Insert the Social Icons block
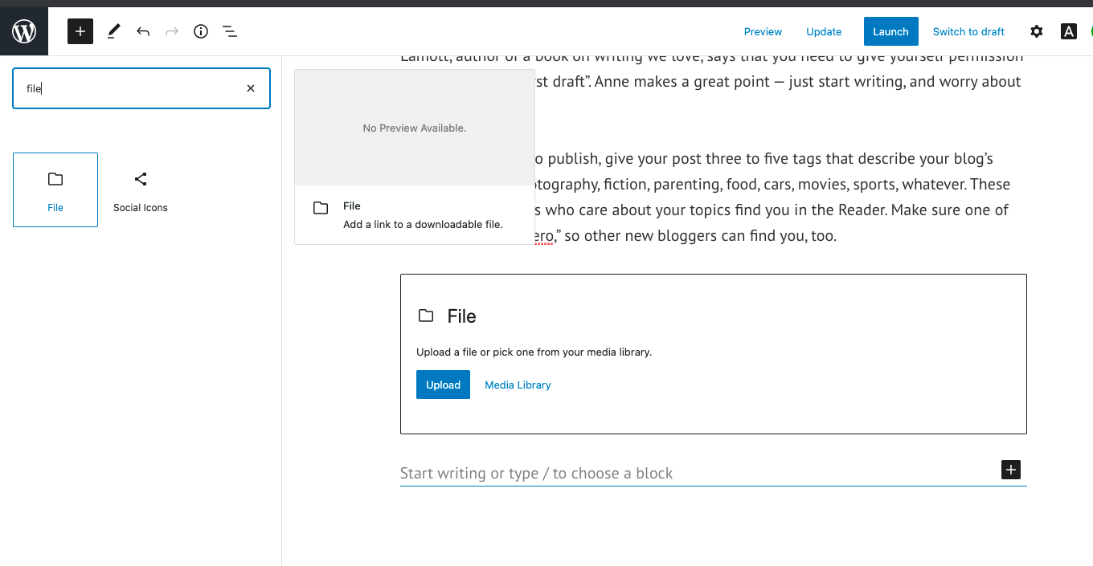This screenshot has width=1093, height=566. coord(141,189)
